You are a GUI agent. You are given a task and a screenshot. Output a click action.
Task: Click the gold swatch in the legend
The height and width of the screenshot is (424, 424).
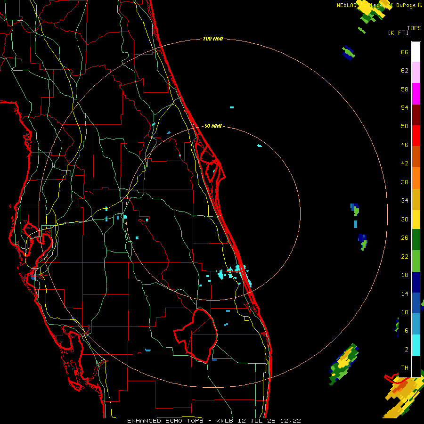(x=416, y=199)
